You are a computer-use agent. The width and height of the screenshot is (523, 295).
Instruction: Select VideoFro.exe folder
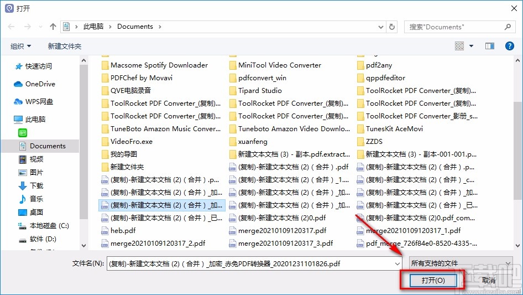[127, 141]
